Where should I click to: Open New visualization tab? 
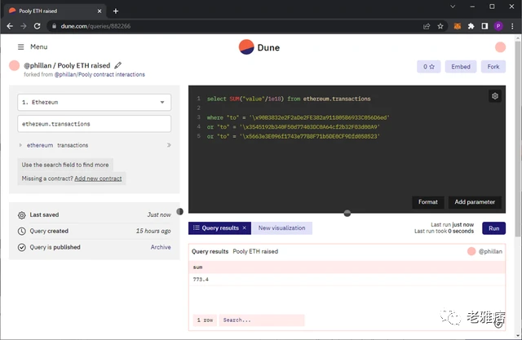pos(281,227)
